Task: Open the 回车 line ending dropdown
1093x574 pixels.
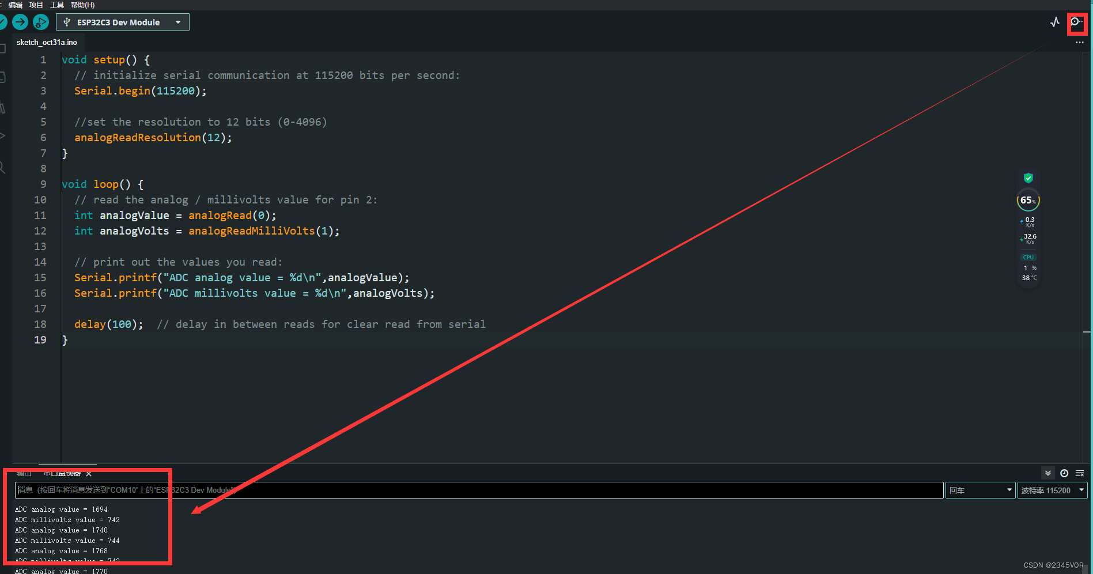Action: tap(980, 490)
